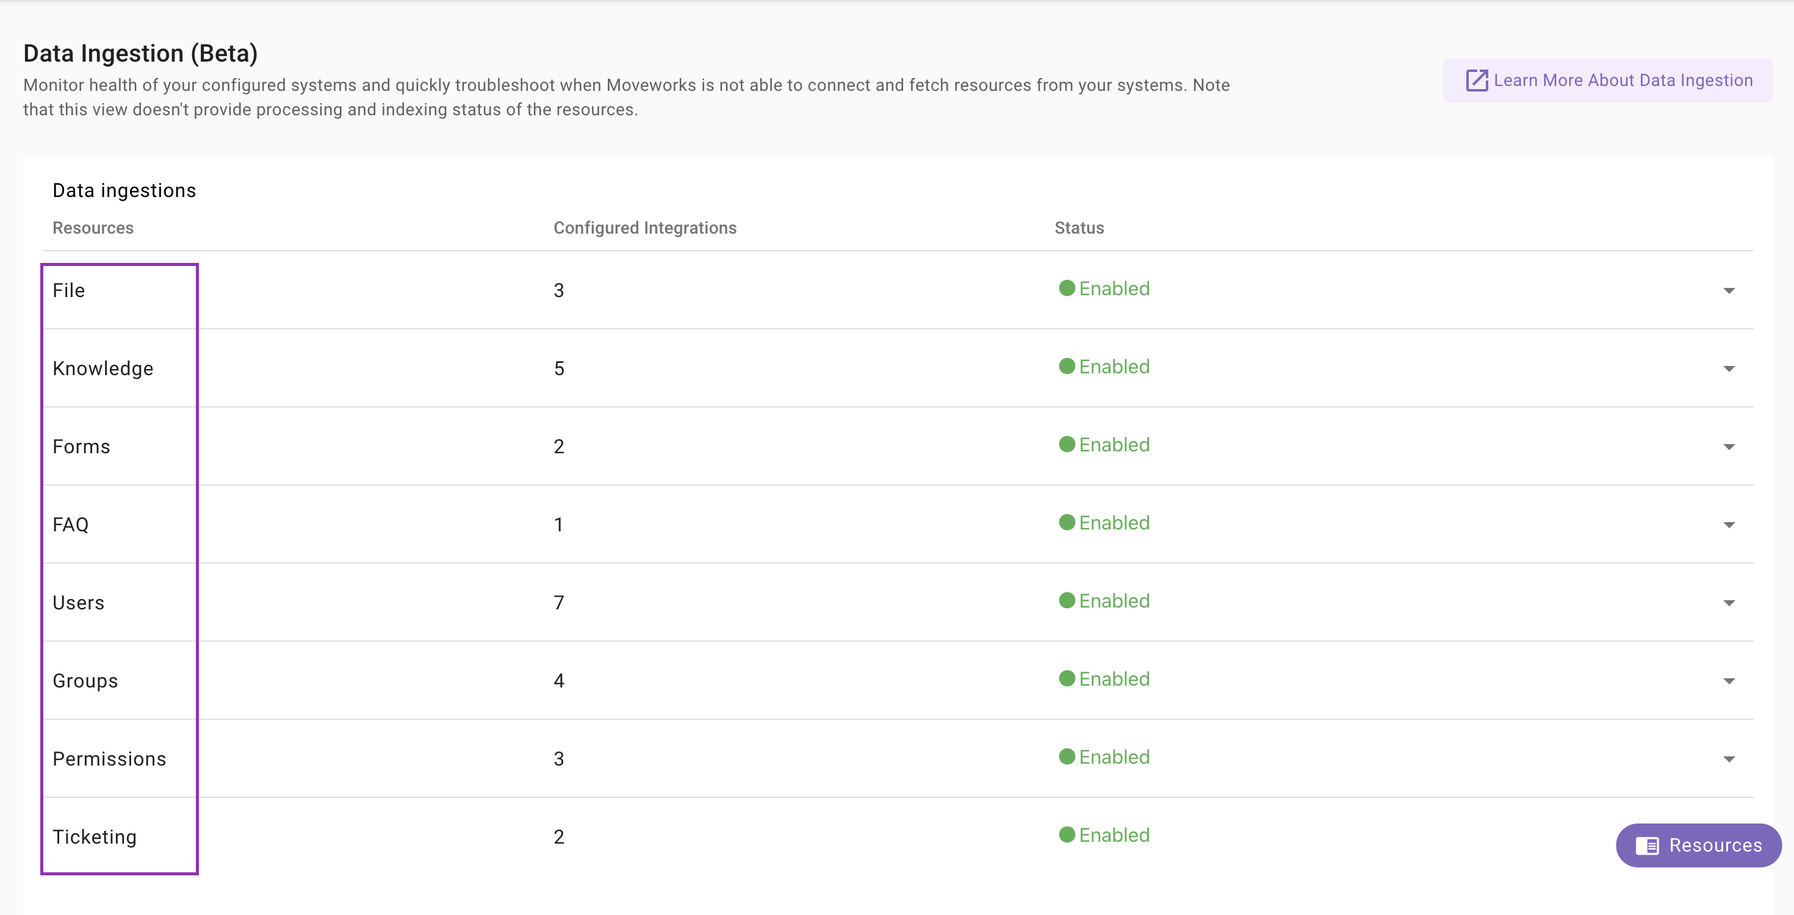Click Enabled status text in Knowledge row
This screenshot has width=1794, height=915.
[x=1114, y=366]
